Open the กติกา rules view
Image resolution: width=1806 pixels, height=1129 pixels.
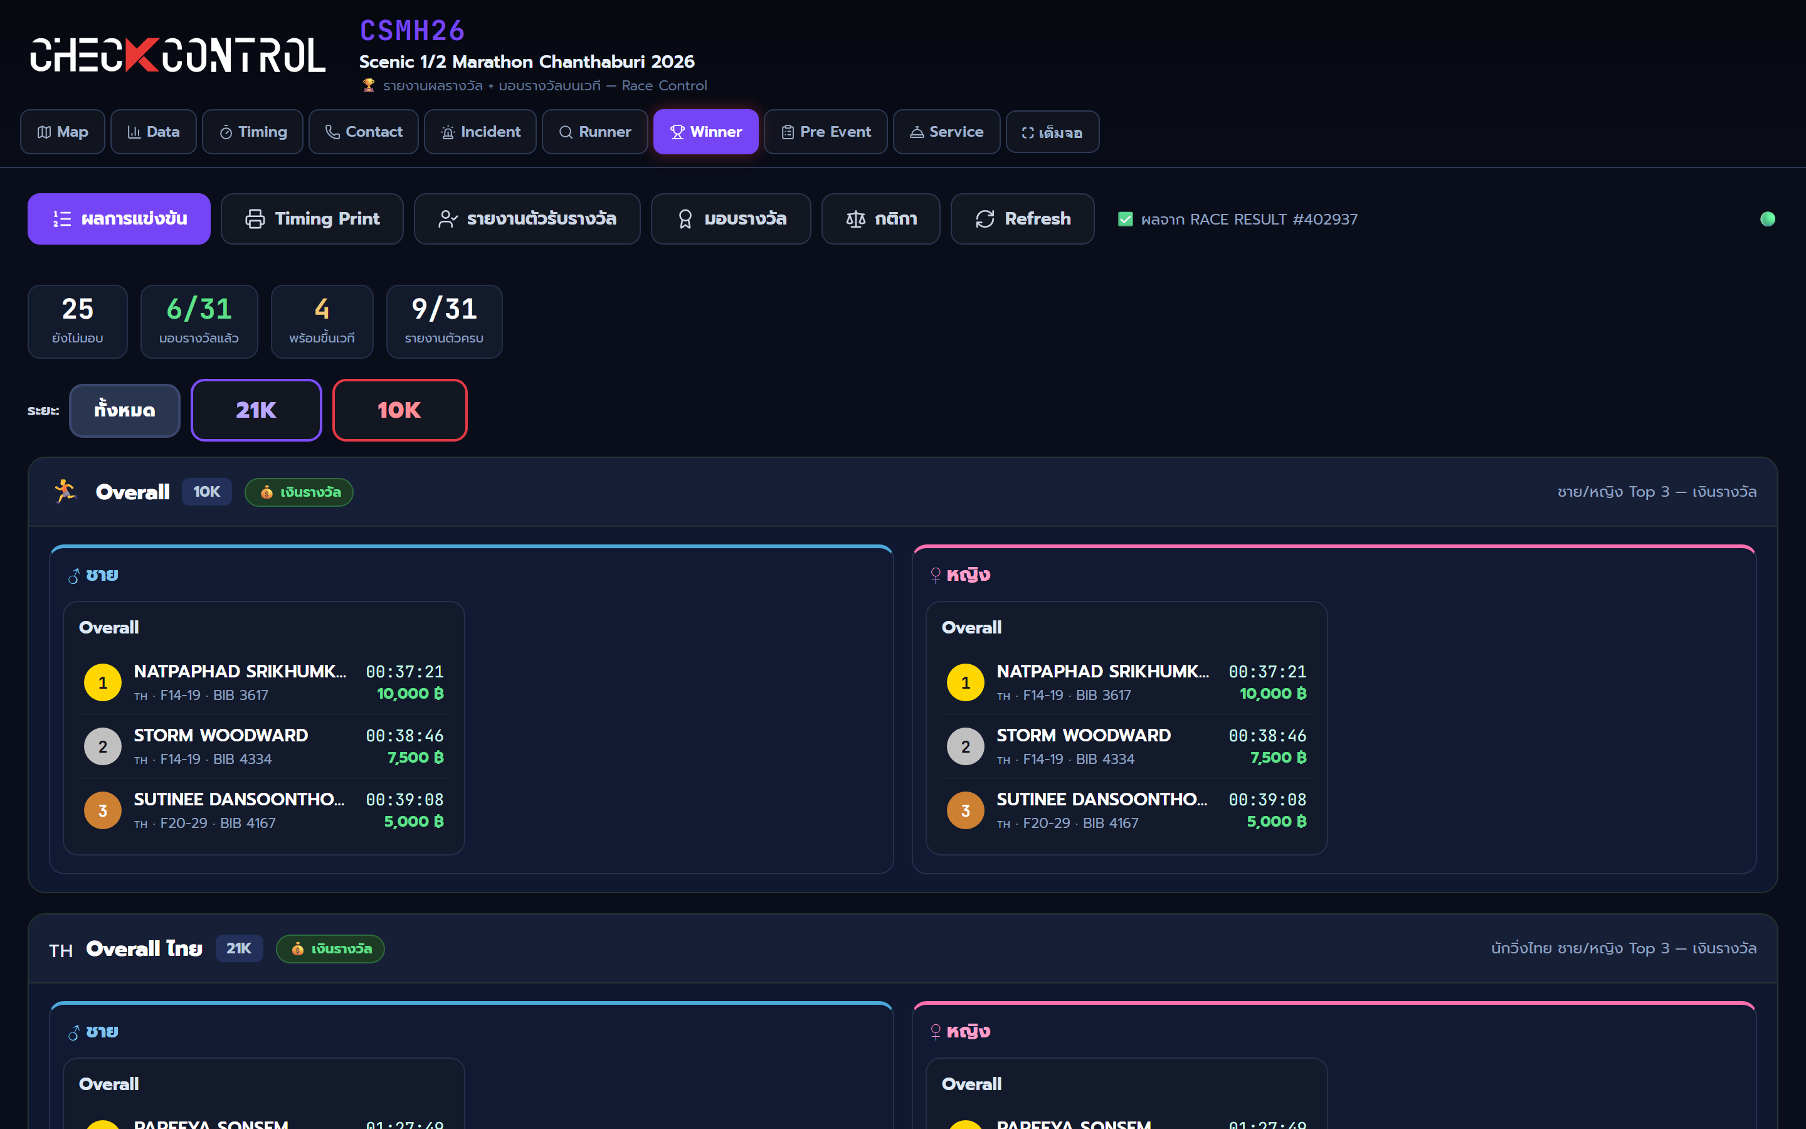(x=880, y=219)
